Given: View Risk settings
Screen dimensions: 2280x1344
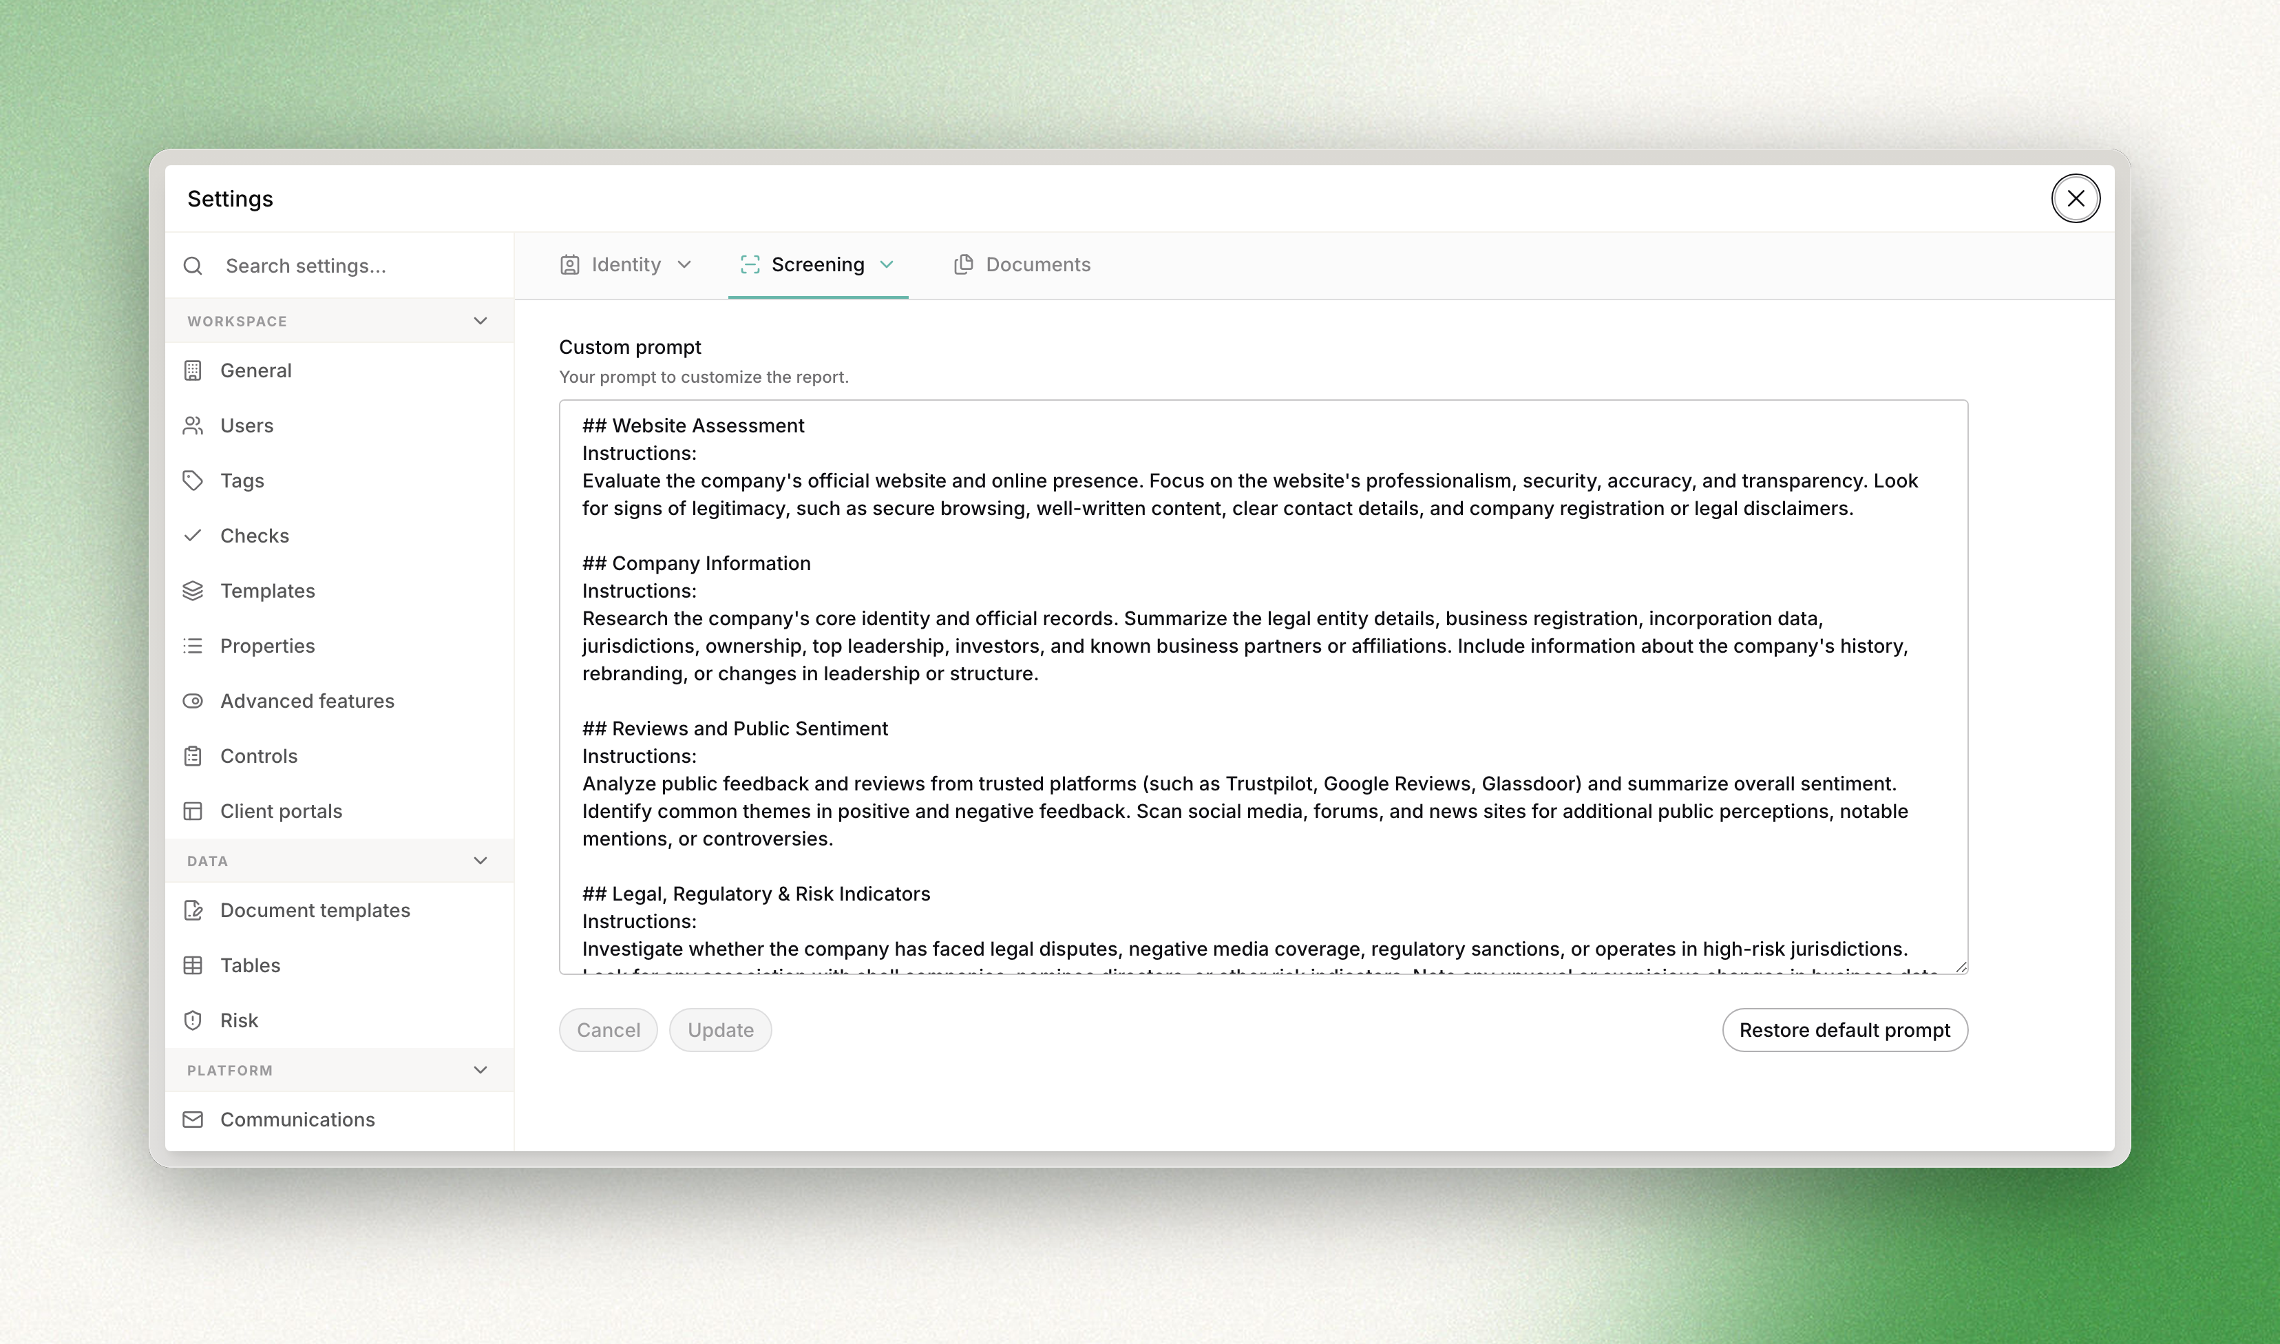Looking at the screenshot, I should [339, 1020].
